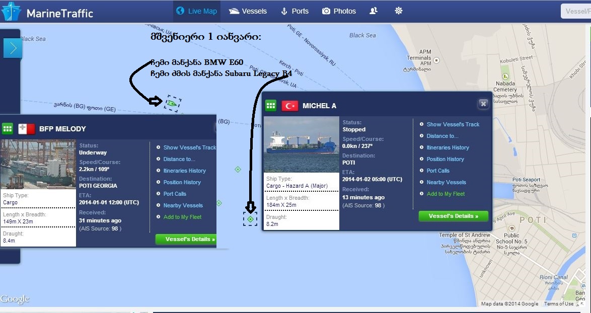591x313 pixels.
Task: Open the Live Map tab
Action: tap(197, 11)
